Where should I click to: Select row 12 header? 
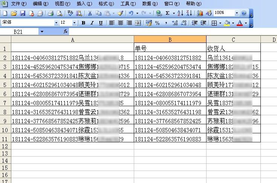click(5, 146)
